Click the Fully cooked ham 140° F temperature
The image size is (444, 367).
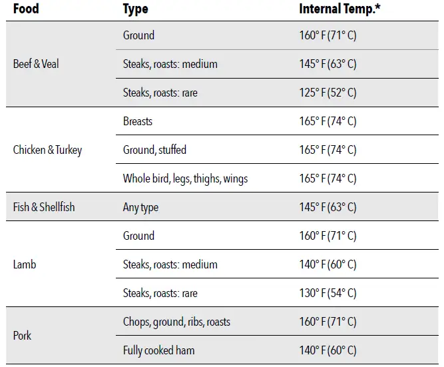[328, 350]
